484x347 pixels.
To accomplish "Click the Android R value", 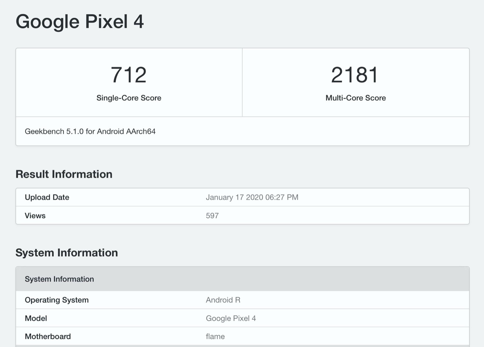I will pyautogui.click(x=223, y=300).
